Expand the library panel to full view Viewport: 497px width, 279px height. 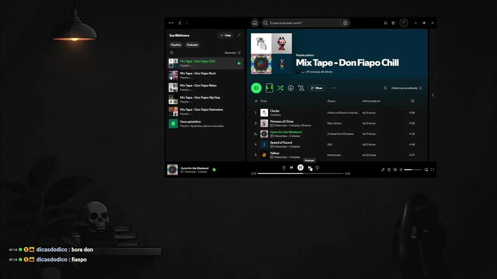click(239, 35)
